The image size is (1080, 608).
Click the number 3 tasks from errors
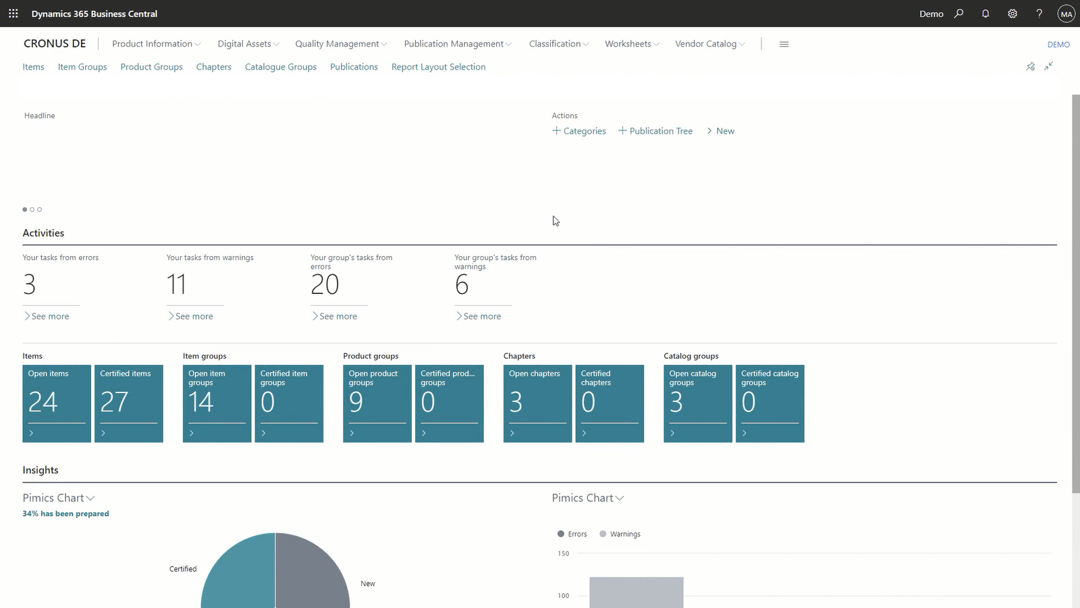click(29, 284)
